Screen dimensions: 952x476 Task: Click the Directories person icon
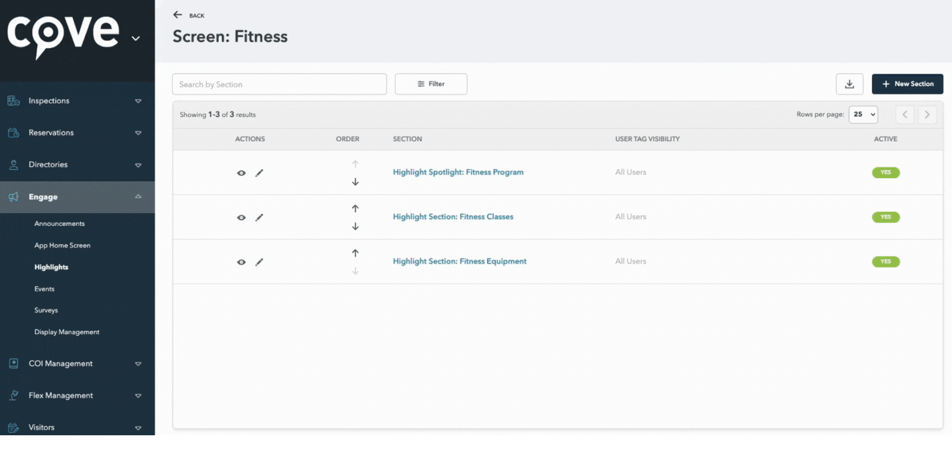[14, 164]
